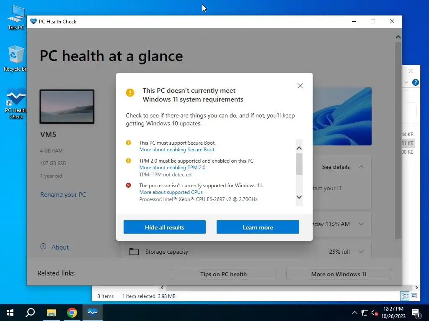Click PC Health Check taskbar icon
This screenshot has width=429, height=321.
pyautogui.click(x=93, y=313)
